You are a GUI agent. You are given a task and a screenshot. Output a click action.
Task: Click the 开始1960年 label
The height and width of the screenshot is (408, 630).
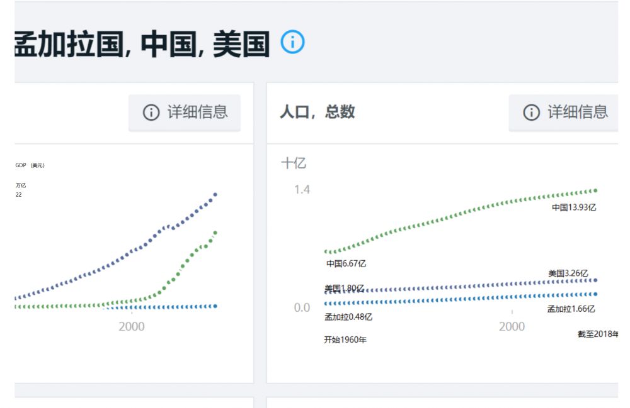(345, 340)
